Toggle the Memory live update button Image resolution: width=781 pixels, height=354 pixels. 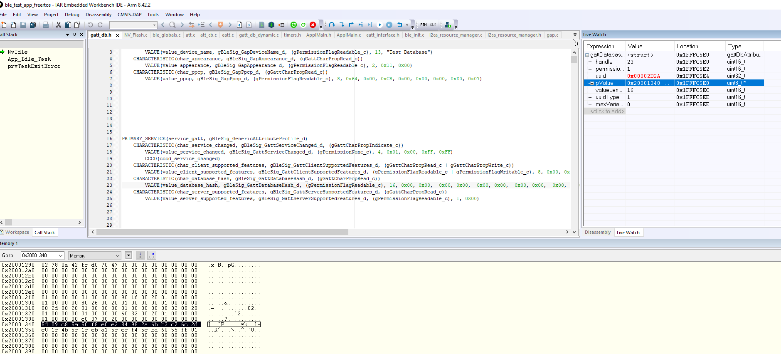pos(152,255)
